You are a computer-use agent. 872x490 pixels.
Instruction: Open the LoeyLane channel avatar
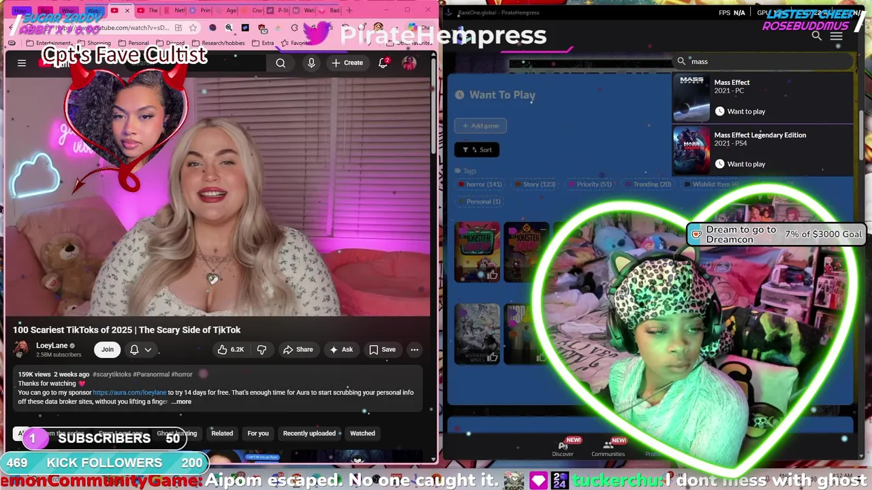click(x=21, y=349)
